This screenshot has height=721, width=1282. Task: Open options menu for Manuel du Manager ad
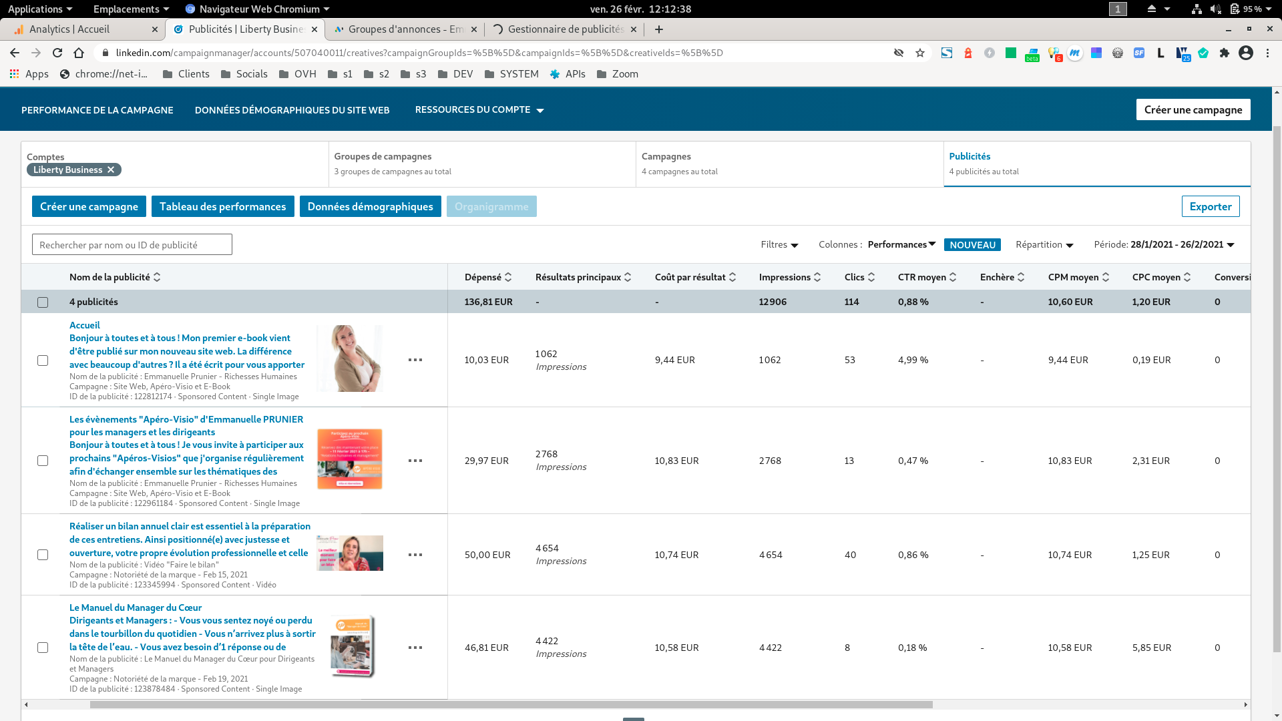tap(415, 648)
